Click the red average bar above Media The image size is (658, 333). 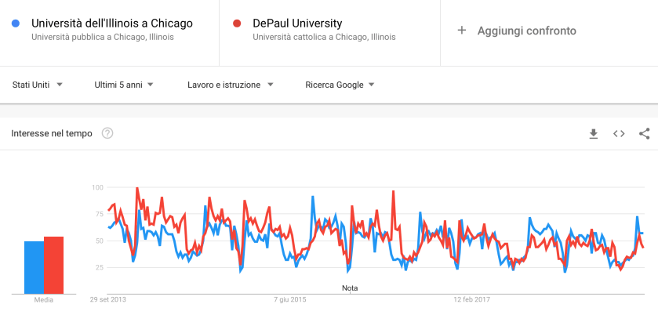tap(53, 265)
